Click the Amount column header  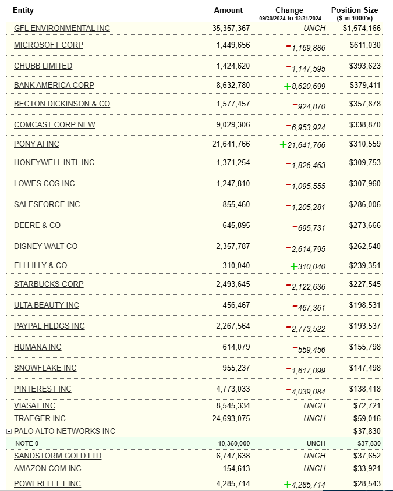pyautogui.click(x=228, y=10)
